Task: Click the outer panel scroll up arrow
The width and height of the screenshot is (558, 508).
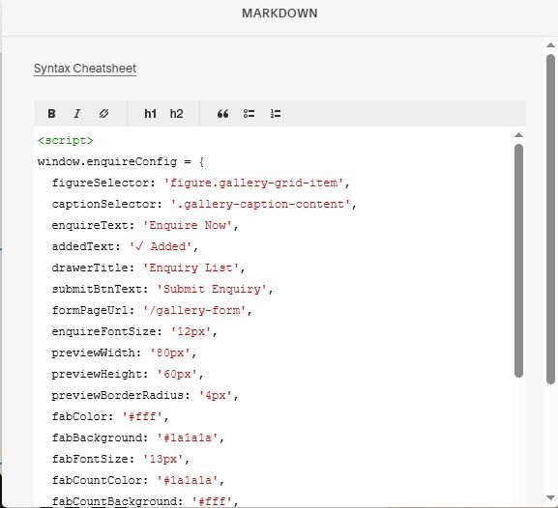Action: pyautogui.click(x=550, y=45)
